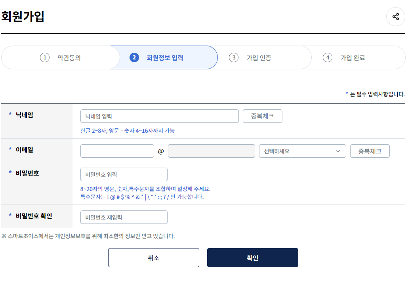
Task: Click the 회원가입 page heading
Action: 23,16
